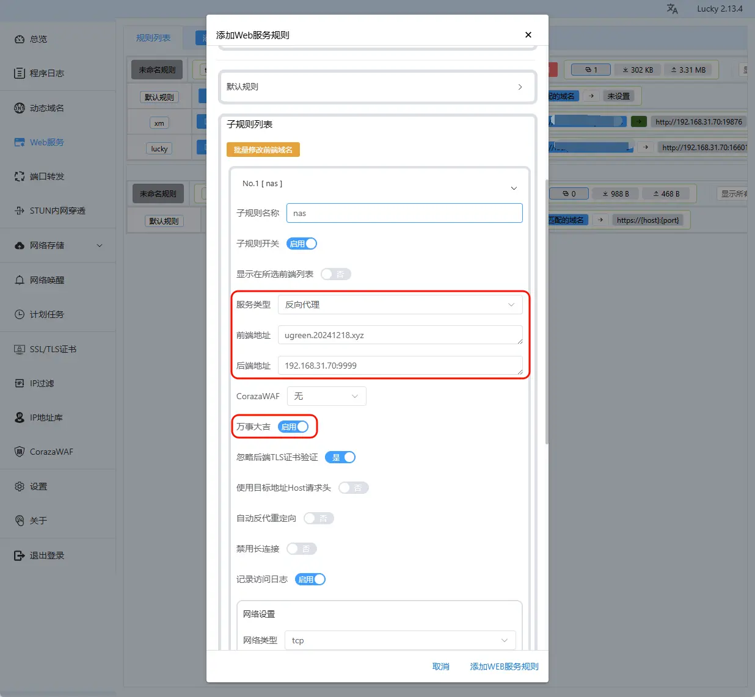The height and width of the screenshot is (697, 755).
Task: Open the CorazaWAF selection dropdown in dialog
Action: [x=326, y=396]
